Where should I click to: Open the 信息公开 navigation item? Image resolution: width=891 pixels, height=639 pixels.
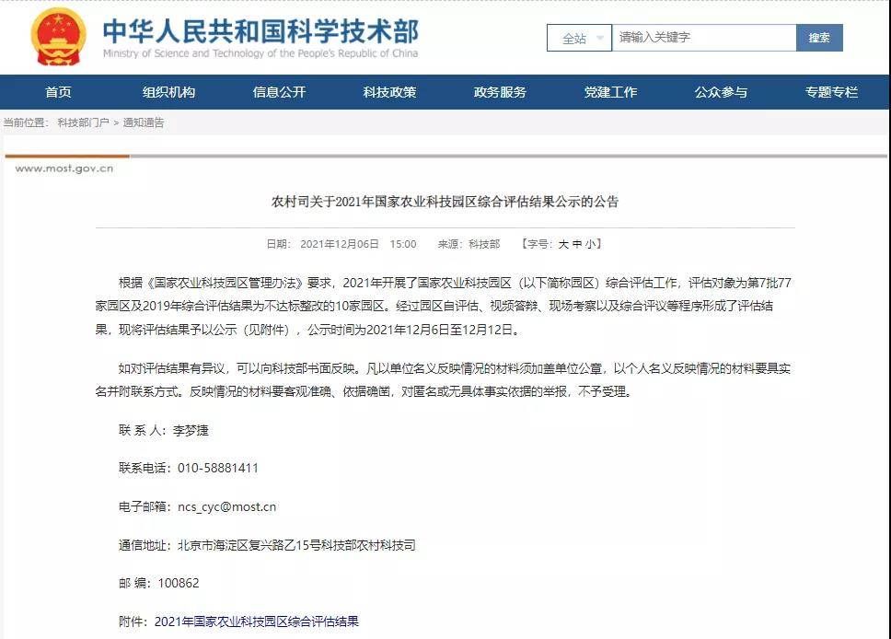pos(279,92)
